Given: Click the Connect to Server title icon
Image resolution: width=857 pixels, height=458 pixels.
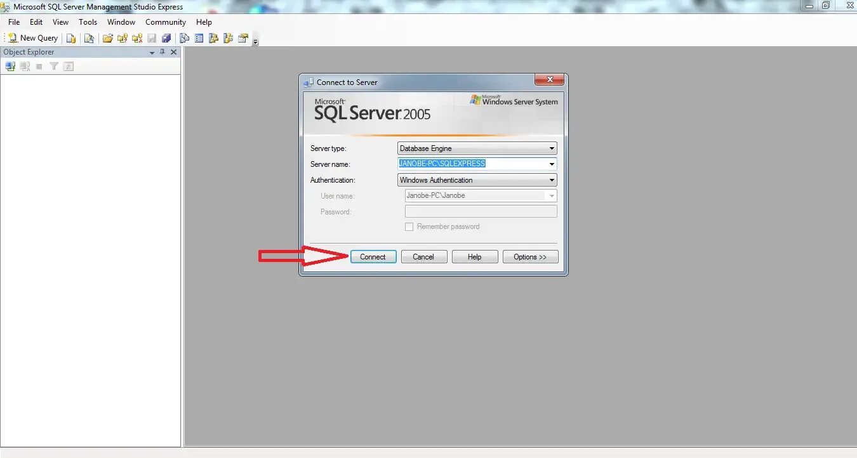Looking at the screenshot, I should [x=309, y=82].
